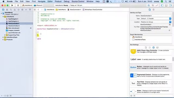Screen dimensions: 174x98
Task: Reveal ViewController.h in Finder arrow
Action: point(169,30)
